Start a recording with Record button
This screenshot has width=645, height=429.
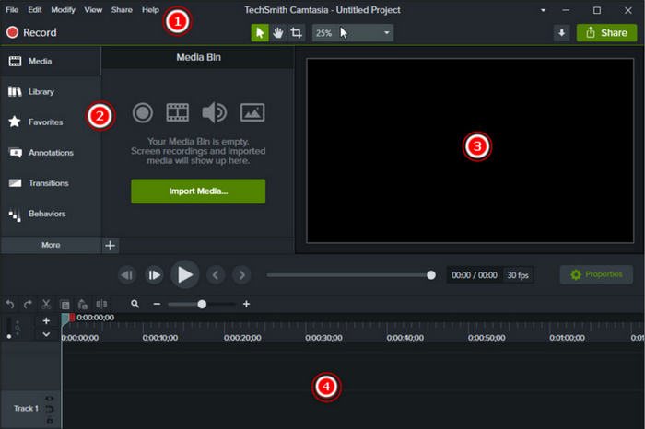[x=31, y=32]
